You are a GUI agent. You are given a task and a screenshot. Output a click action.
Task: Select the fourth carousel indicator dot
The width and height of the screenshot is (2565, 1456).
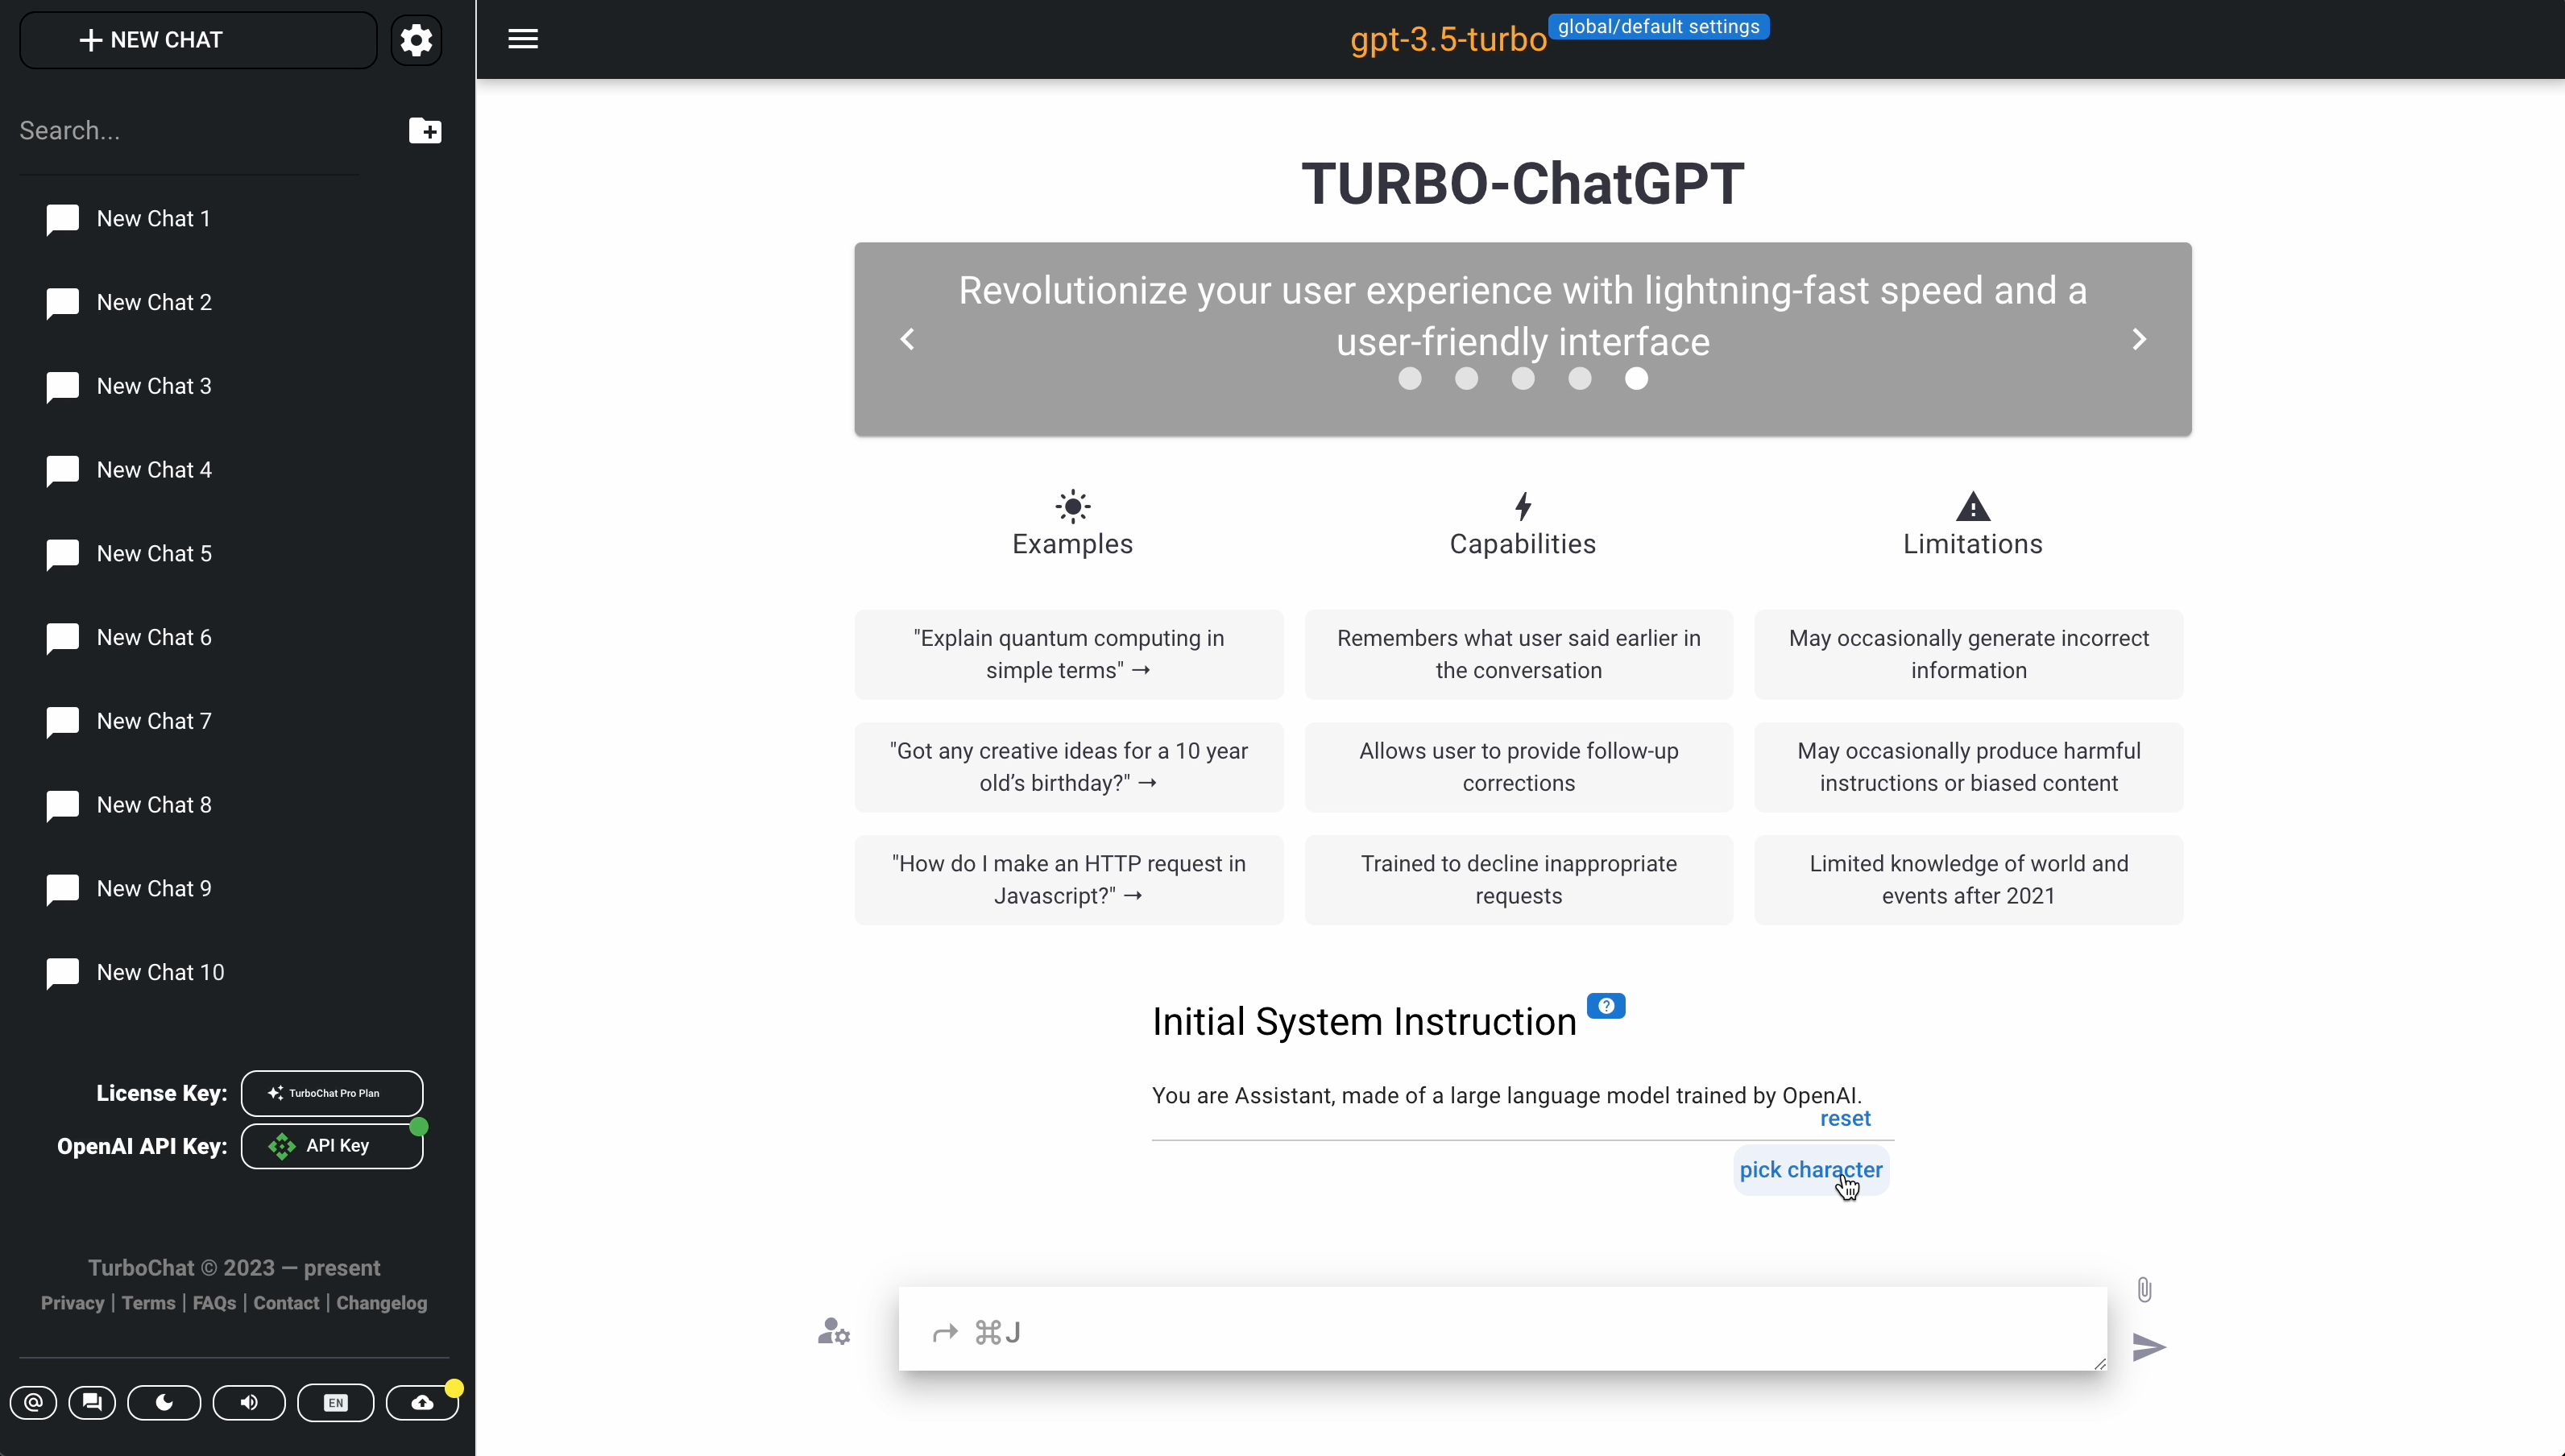(1579, 379)
